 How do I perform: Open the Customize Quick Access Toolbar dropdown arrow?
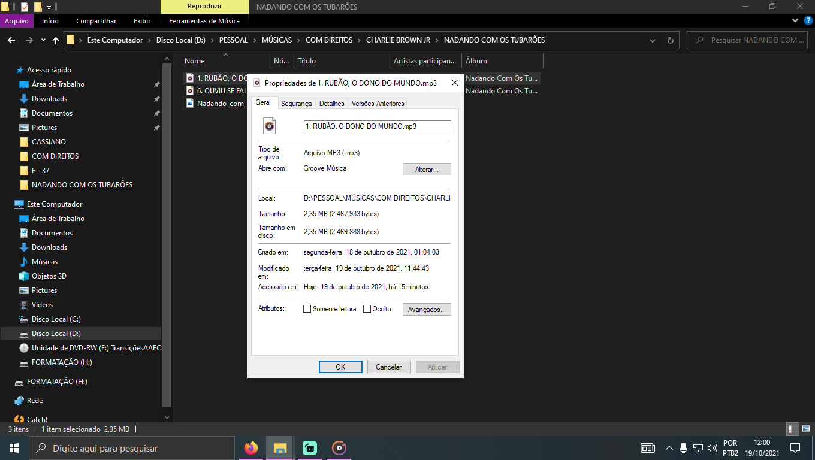pos(49,7)
